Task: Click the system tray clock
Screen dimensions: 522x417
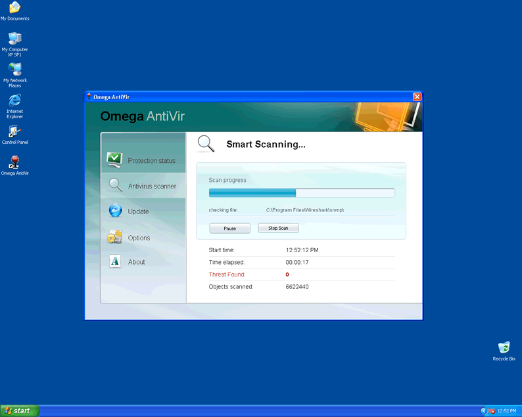Action: coord(507,411)
